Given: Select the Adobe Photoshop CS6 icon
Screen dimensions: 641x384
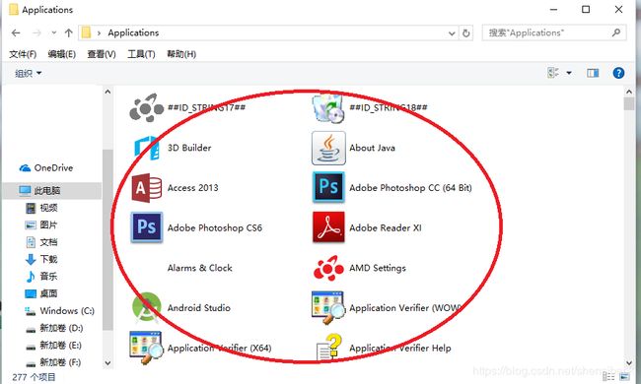Looking at the screenshot, I should 146,227.
